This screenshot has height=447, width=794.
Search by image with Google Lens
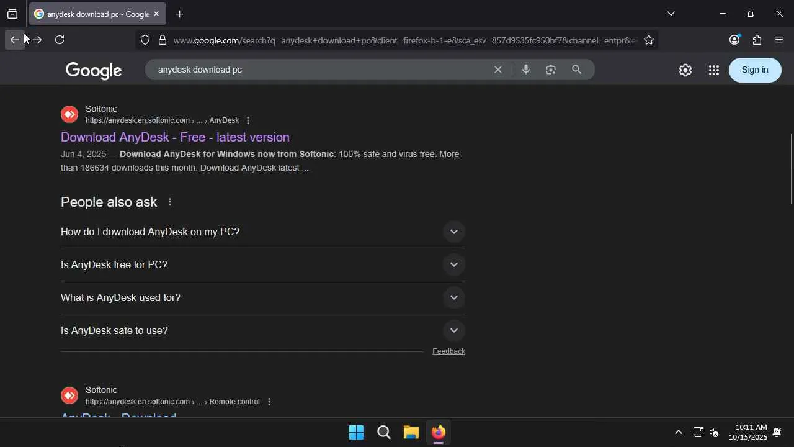[x=551, y=70]
